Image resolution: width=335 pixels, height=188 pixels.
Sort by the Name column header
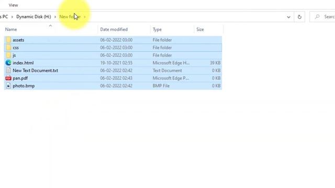[11, 29]
